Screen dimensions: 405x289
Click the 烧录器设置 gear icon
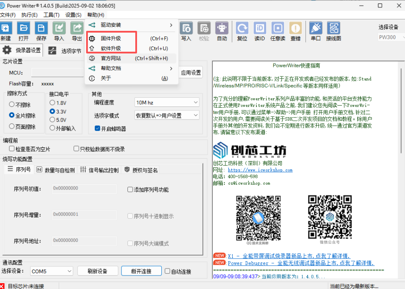(7, 50)
